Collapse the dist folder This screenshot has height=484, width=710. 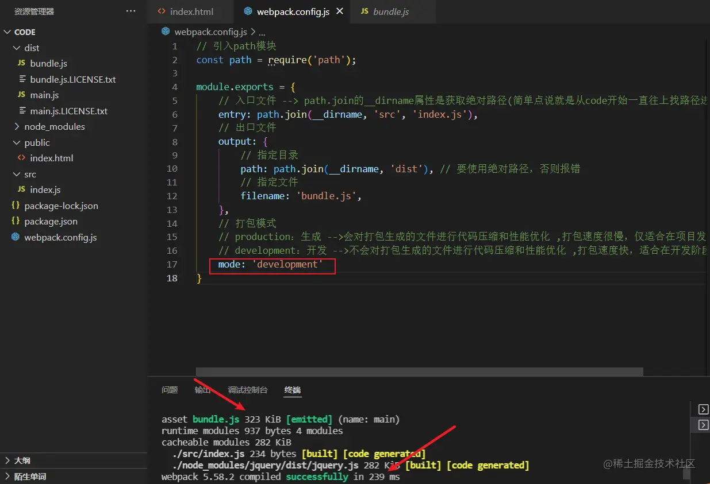[x=17, y=48]
